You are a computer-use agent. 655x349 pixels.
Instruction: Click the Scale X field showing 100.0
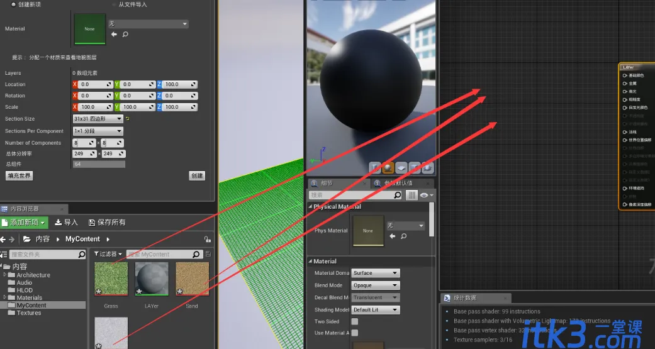[95, 107]
